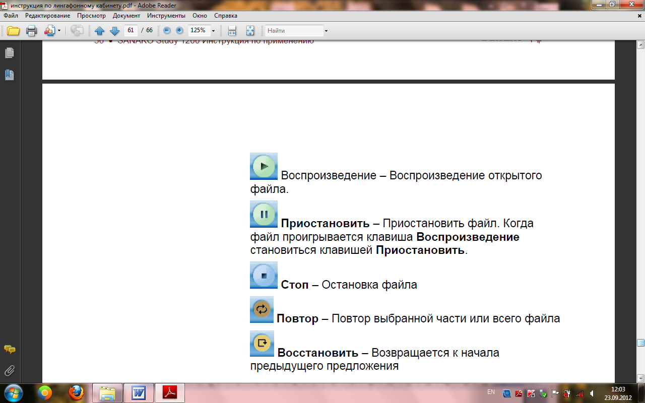Open the Pages thumbnails panel icon

point(10,52)
